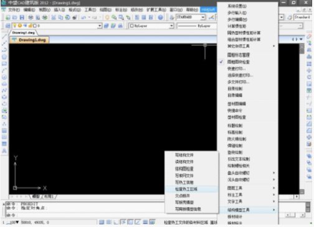
Task: Toggle the layer lightbulb on/off icon
Action: point(15,25)
